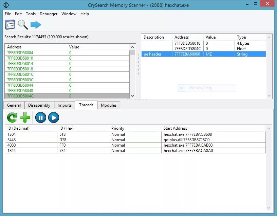Select the 4 Bytes address table row

coord(204,43)
